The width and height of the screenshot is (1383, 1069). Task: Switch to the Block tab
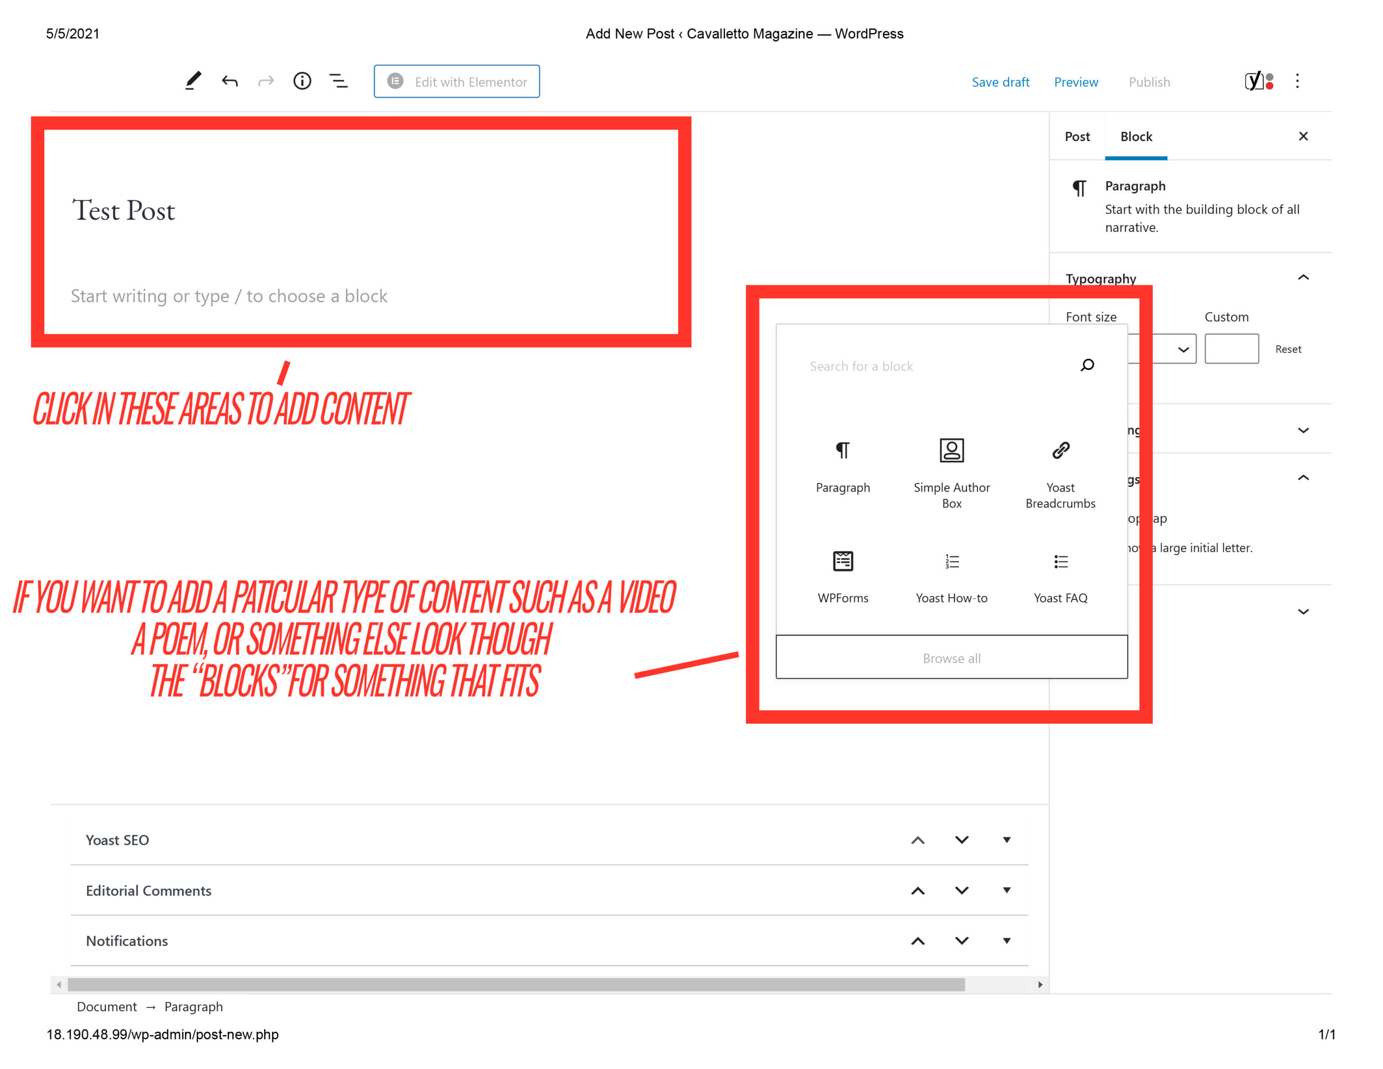(x=1136, y=137)
